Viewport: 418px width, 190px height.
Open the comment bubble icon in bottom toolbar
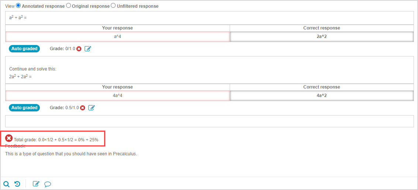pos(47,184)
